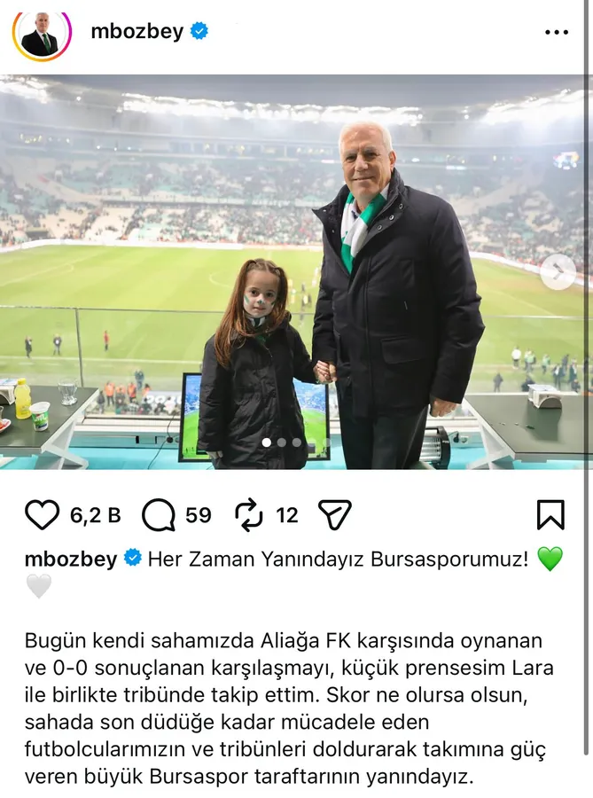Tap the blue verified badge in header
The width and height of the screenshot is (593, 798).
click(x=199, y=32)
